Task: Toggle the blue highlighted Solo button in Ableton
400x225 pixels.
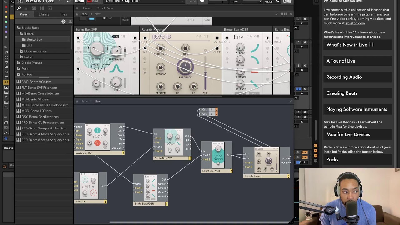Action: point(298,89)
